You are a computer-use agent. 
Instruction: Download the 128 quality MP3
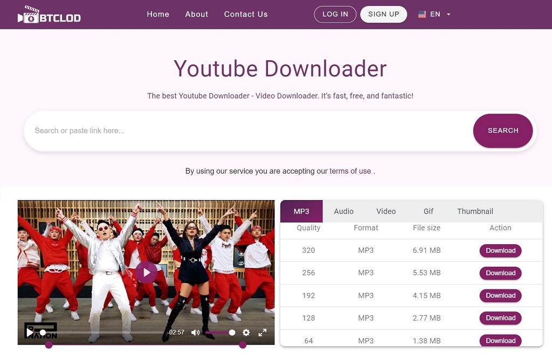click(501, 318)
